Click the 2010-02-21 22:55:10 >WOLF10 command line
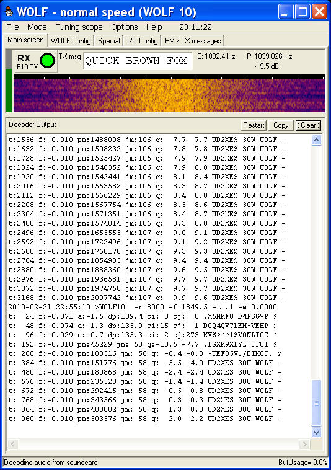The width and height of the screenshot is (331, 470). click(x=143, y=307)
